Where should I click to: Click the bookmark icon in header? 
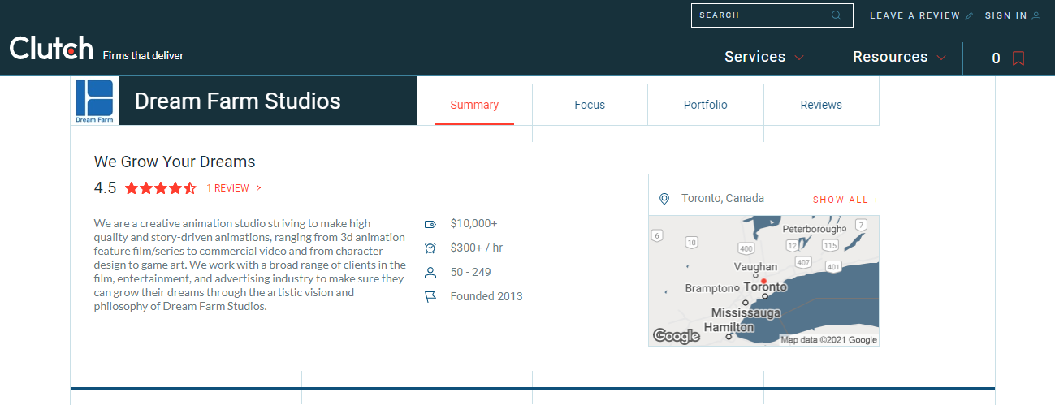1018,58
